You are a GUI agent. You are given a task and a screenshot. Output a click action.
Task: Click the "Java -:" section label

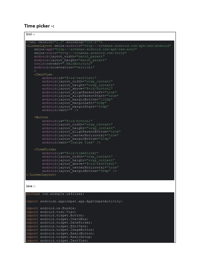pyautogui.click(x=31, y=186)
